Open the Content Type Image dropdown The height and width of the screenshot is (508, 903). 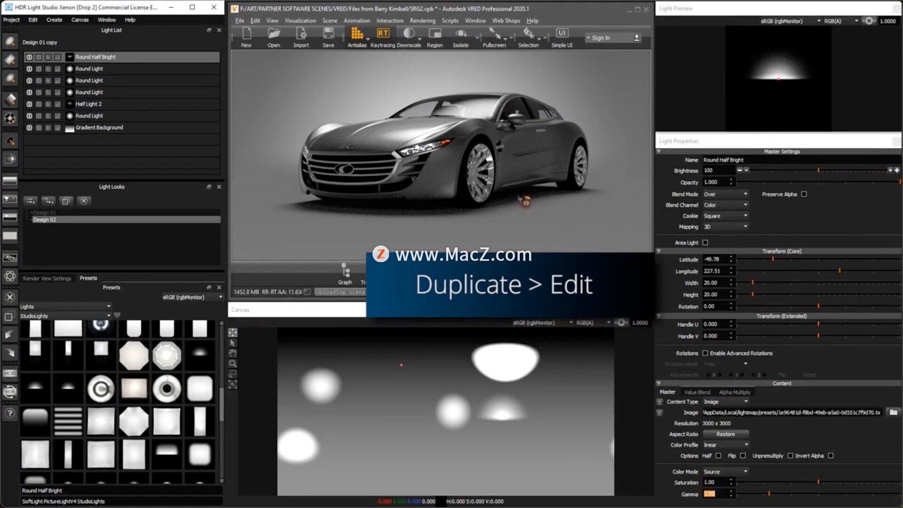(x=725, y=402)
